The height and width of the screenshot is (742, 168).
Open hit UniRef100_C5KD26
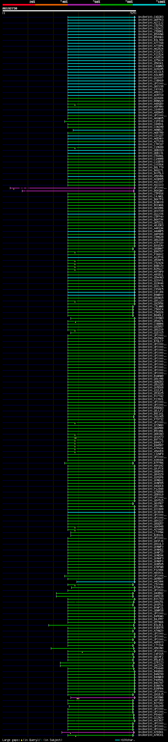point(151,312)
